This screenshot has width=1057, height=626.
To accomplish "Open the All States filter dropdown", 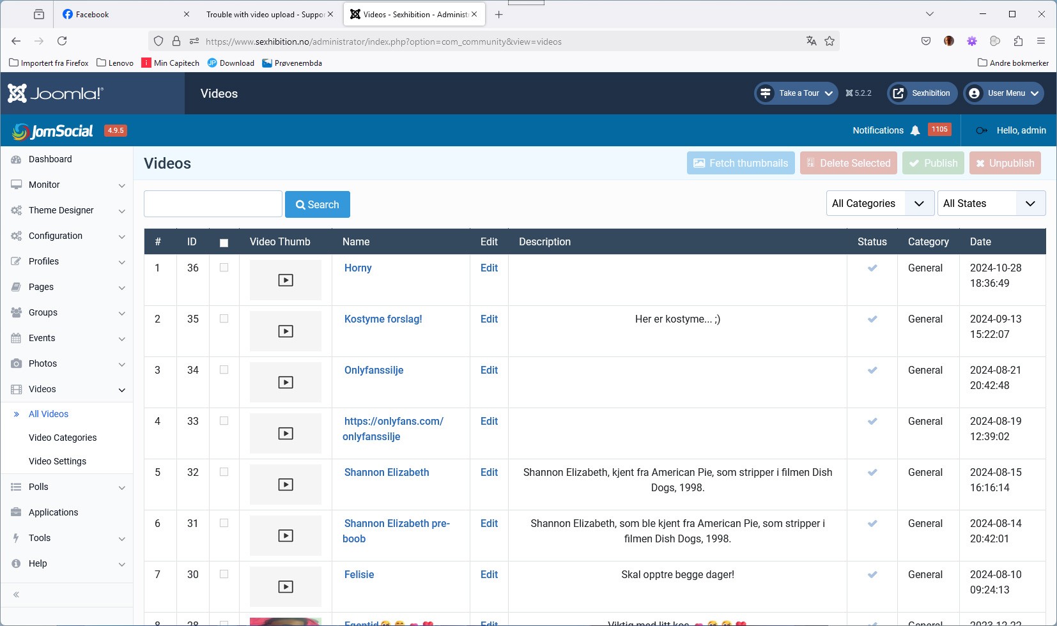I will tap(991, 204).
